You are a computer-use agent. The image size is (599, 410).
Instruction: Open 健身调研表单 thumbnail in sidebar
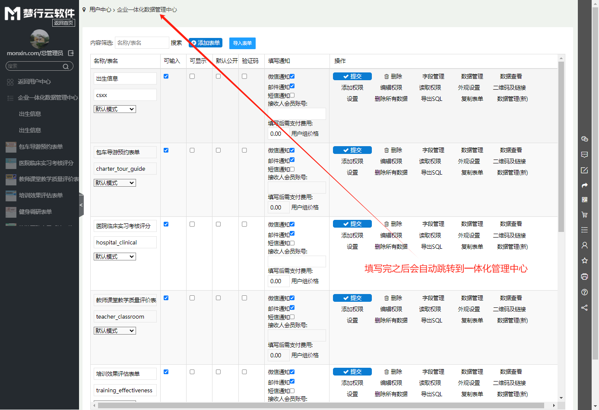11,212
